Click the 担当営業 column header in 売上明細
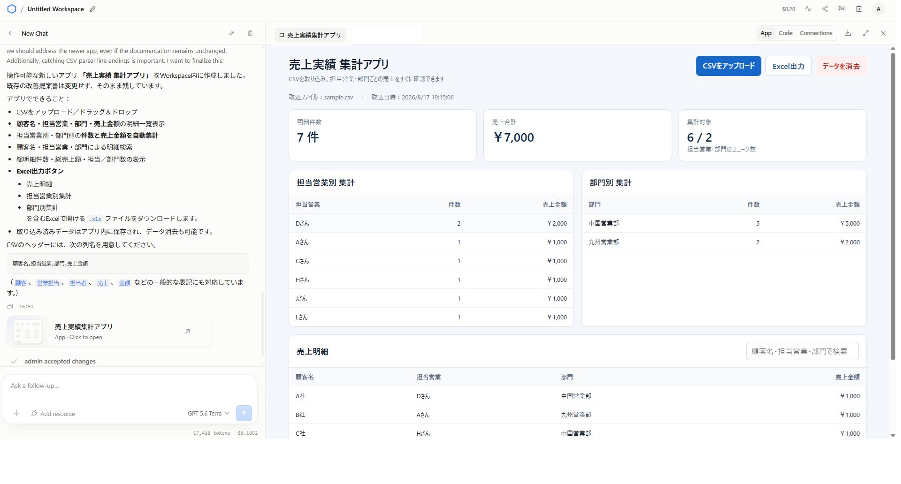This screenshot has width=901, height=484. [428, 377]
